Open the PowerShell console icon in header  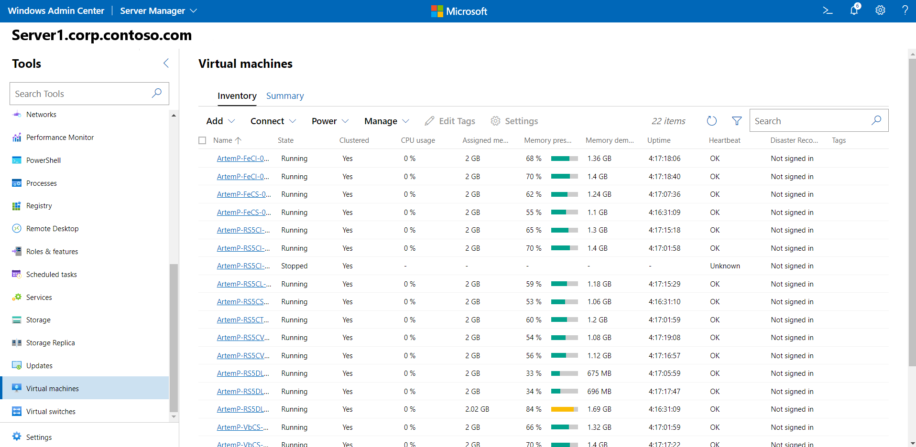[x=828, y=11]
